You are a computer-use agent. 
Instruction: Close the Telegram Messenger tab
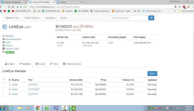pyautogui.click(x=25, y=2)
